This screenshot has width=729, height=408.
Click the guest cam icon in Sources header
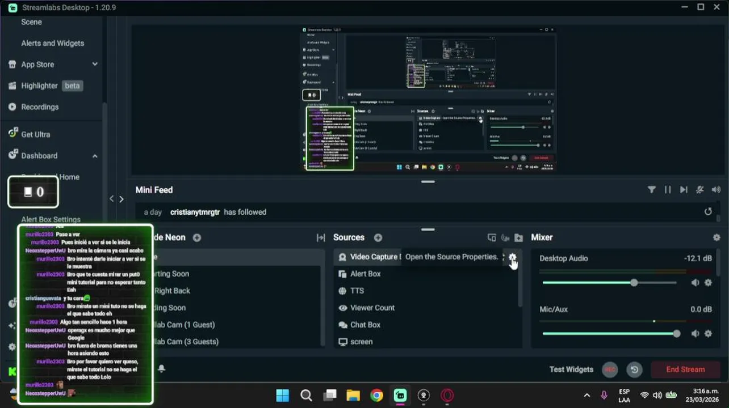click(x=505, y=237)
